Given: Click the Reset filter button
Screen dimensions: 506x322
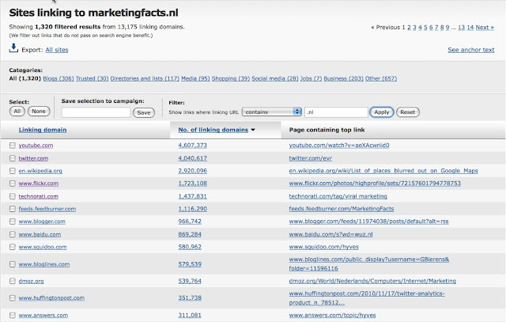Looking at the screenshot, I should click(x=407, y=112).
